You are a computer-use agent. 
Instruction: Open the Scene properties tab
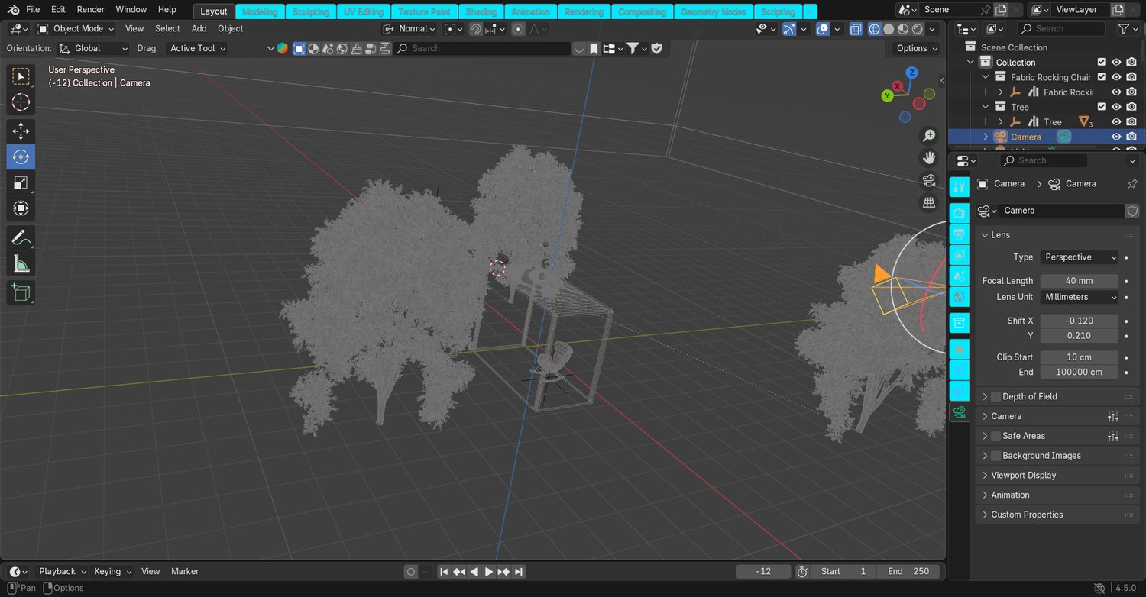960,276
